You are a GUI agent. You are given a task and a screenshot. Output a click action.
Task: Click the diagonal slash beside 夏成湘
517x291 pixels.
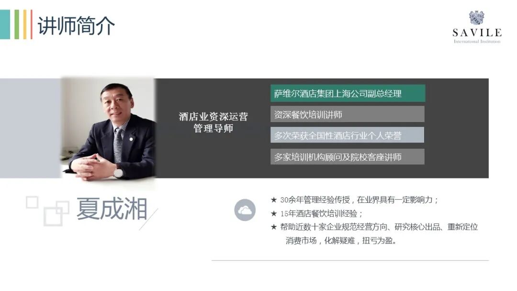pyautogui.click(x=148, y=219)
